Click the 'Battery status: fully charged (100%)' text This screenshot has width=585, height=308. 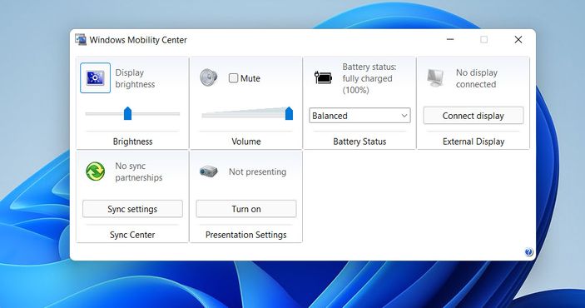[369, 78]
